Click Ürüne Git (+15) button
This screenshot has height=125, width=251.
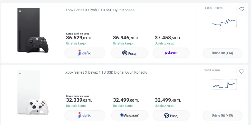coord(222,115)
